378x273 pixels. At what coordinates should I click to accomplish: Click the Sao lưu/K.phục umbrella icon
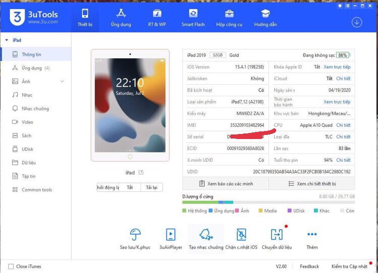(x=135, y=235)
